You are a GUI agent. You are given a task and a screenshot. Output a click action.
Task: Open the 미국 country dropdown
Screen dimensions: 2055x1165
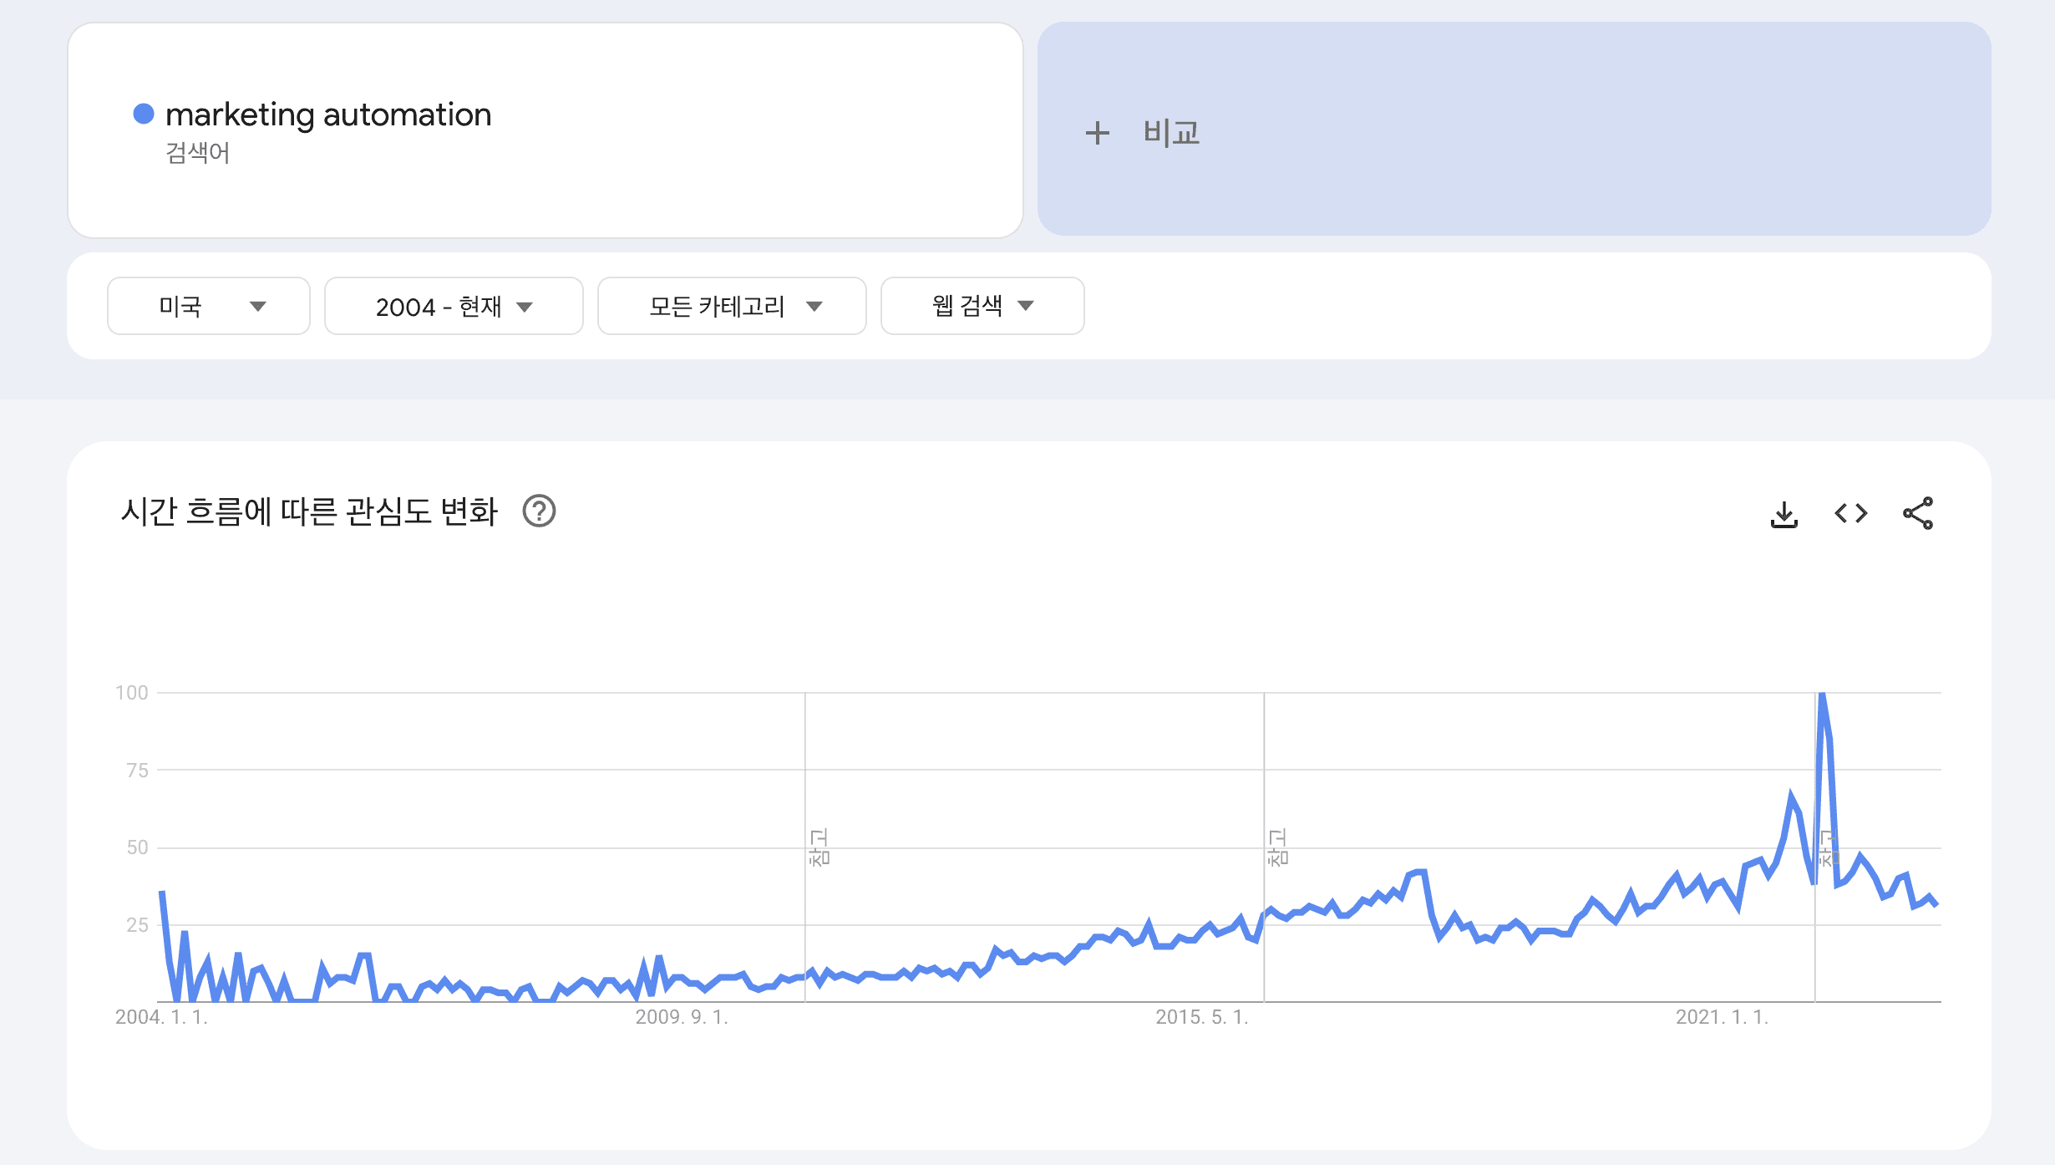[208, 306]
